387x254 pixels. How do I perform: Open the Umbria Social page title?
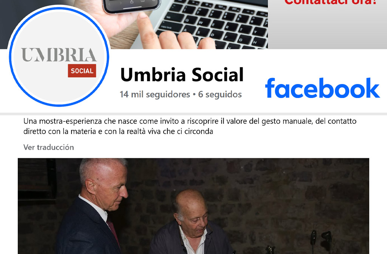(182, 75)
